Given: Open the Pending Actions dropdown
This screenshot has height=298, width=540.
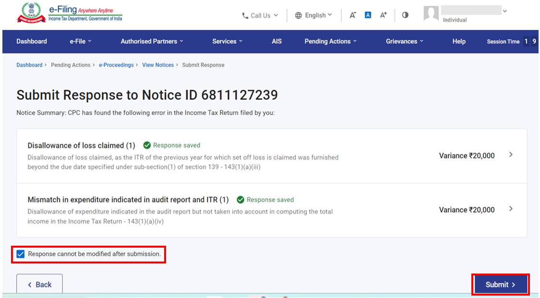Looking at the screenshot, I should [330, 41].
